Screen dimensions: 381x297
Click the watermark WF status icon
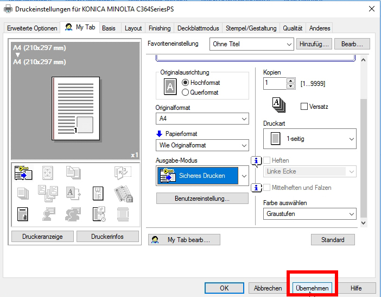98,194
